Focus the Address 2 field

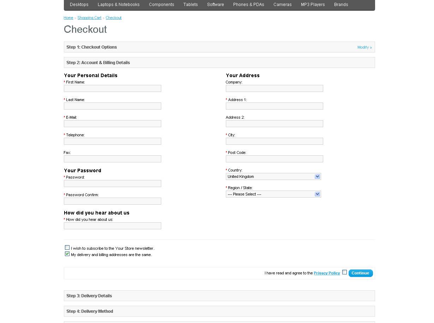(275, 124)
